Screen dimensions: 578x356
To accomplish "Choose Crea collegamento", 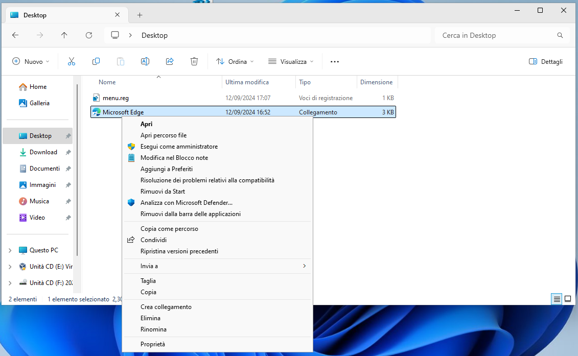I will pyautogui.click(x=218, y=307).
